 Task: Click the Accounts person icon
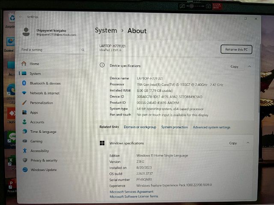point(25,122)
